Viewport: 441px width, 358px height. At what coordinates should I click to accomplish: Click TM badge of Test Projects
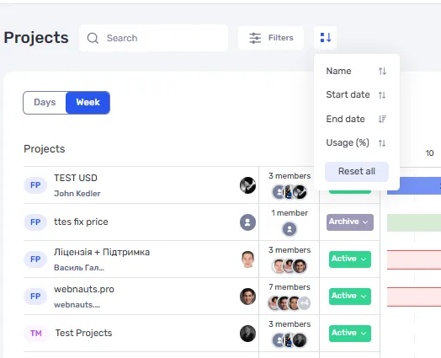click(36, 334)
